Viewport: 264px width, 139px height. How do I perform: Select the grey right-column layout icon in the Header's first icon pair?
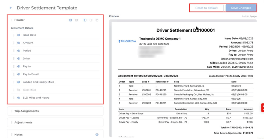[x=76, y=20]
